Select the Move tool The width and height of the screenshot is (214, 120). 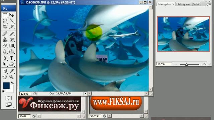[11, 15]
